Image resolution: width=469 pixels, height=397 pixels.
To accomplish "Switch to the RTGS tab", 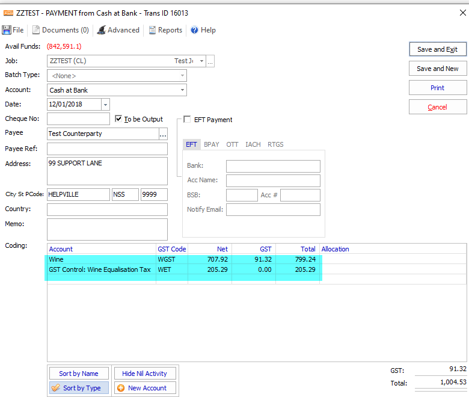I will coord(275,144).
